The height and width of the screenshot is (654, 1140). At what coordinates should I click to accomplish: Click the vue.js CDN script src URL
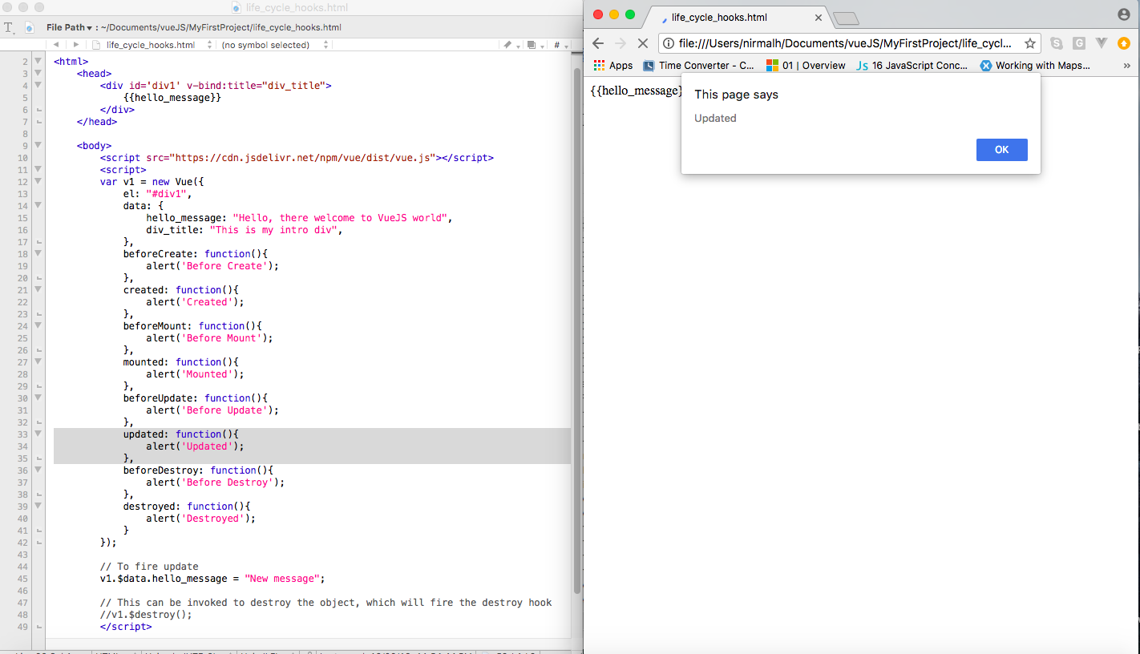(301, 158)
